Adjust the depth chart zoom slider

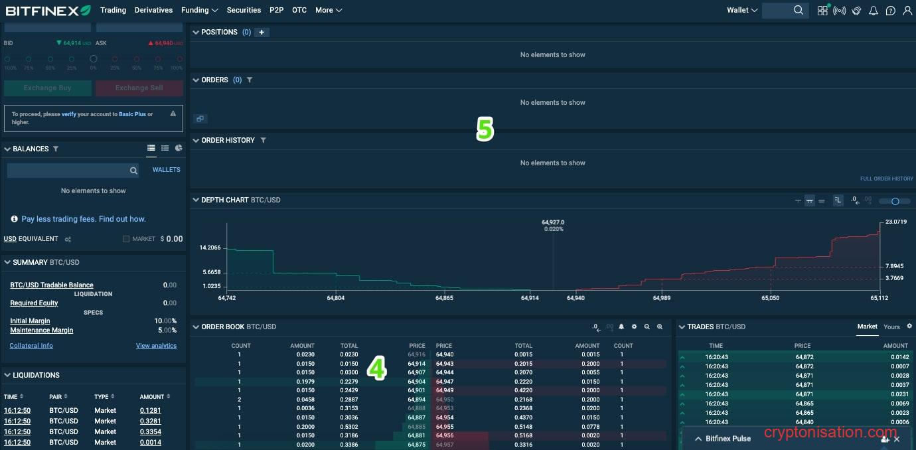(x=895, y=201)
